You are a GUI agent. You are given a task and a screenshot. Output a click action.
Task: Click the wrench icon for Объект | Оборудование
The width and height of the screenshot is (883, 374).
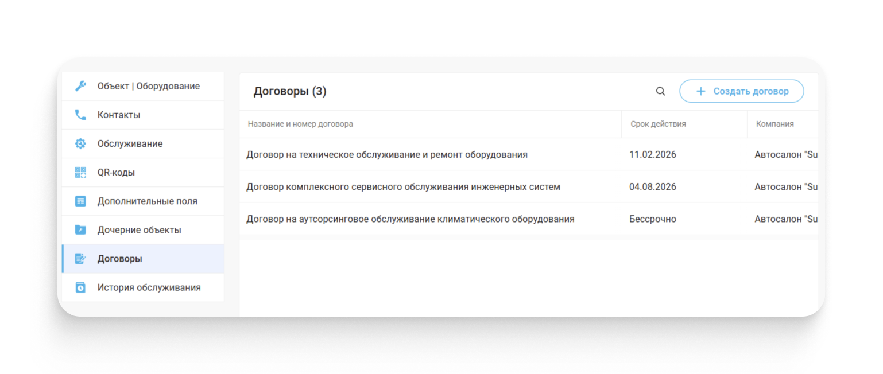tap(80, 86)
